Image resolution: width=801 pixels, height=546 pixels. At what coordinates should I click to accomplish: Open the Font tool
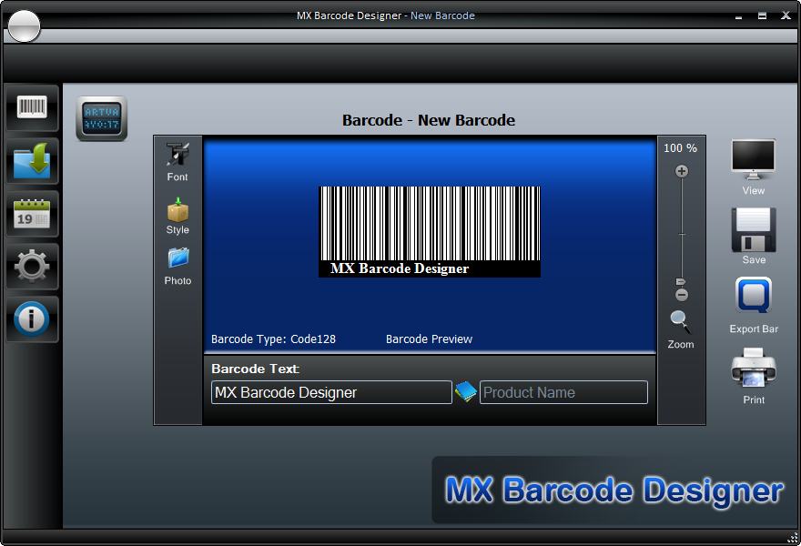click(x=177, y=161)
